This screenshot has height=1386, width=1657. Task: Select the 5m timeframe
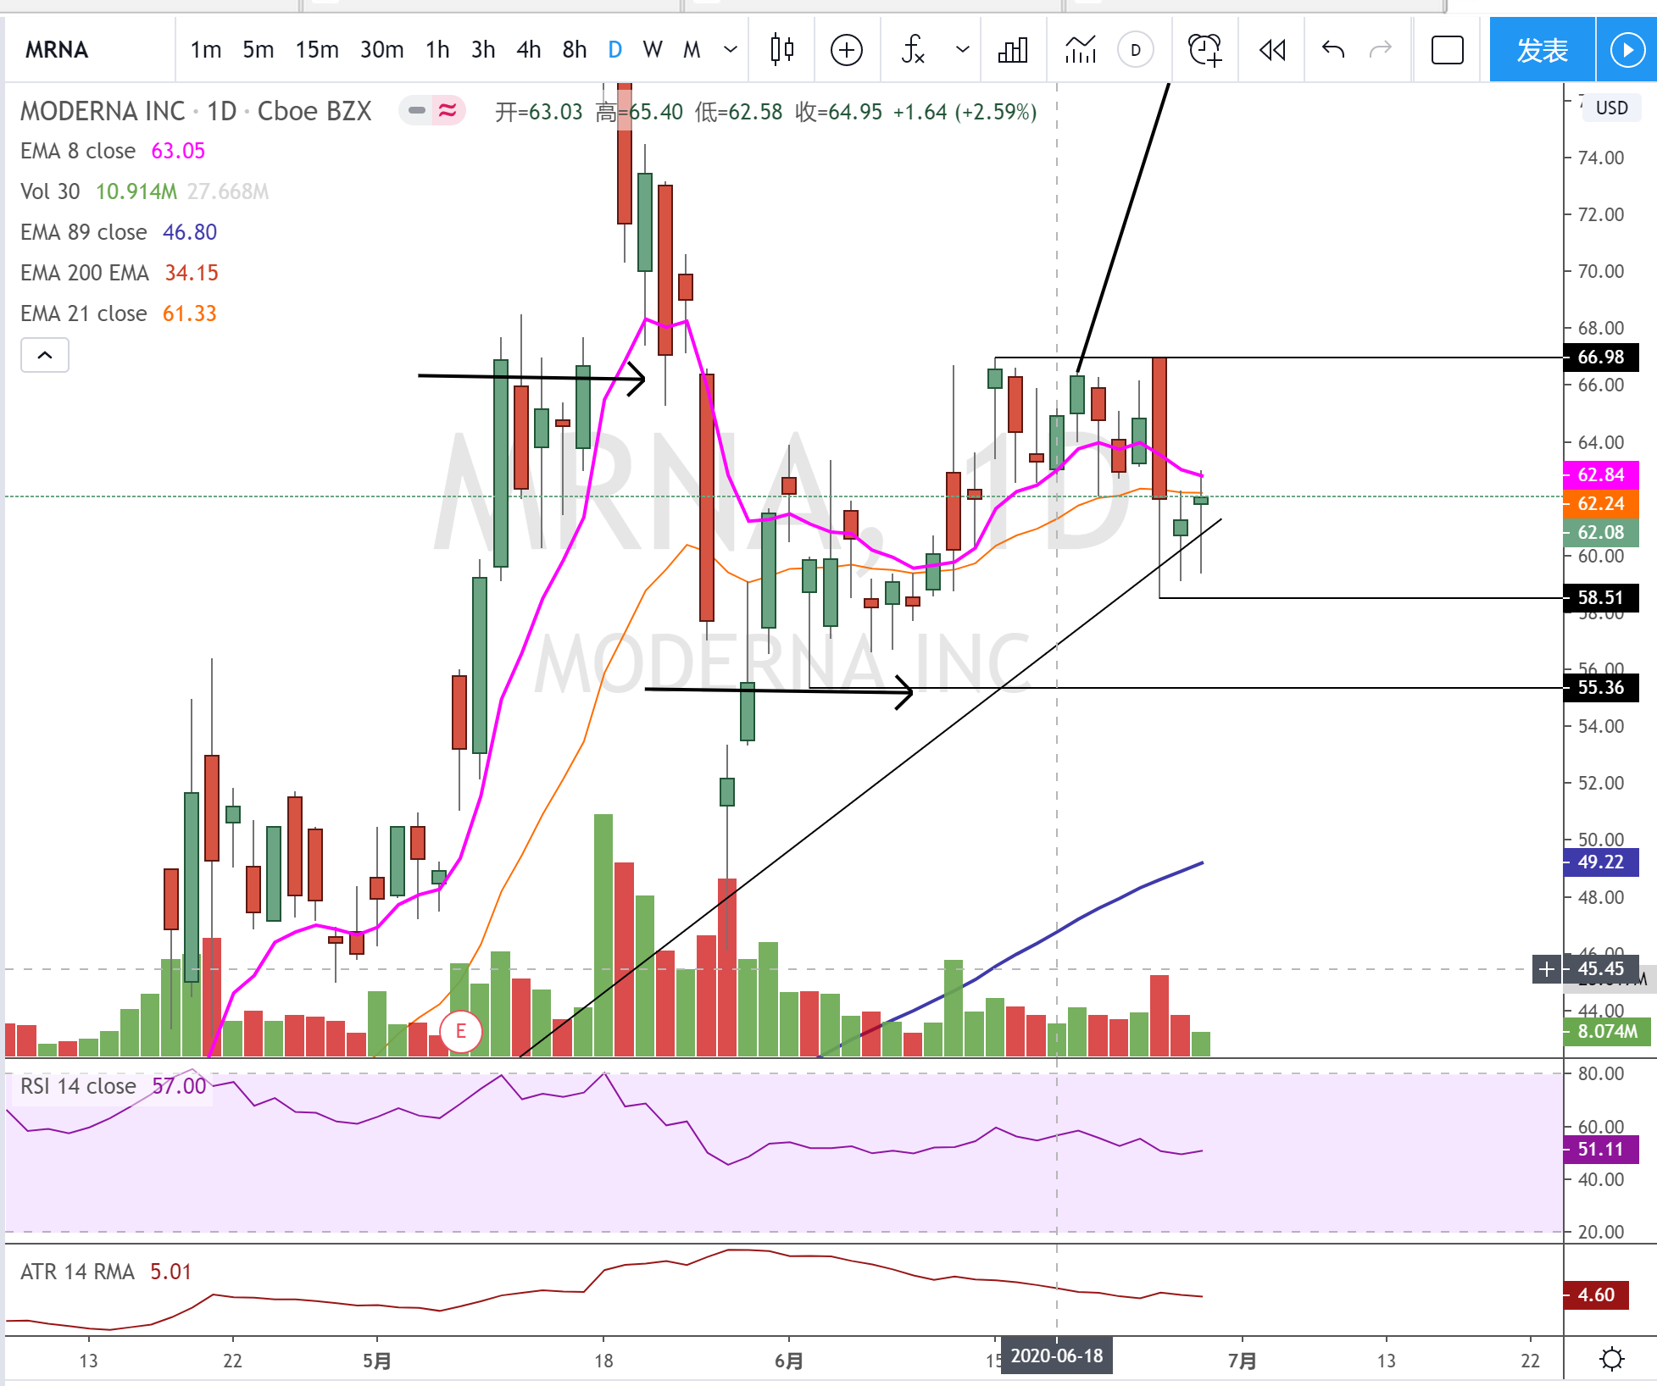[258, 50]
